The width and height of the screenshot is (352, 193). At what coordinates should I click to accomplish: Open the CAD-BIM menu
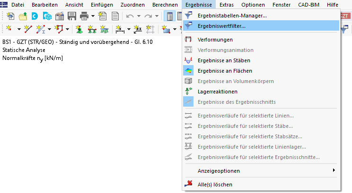pos(308,5)
